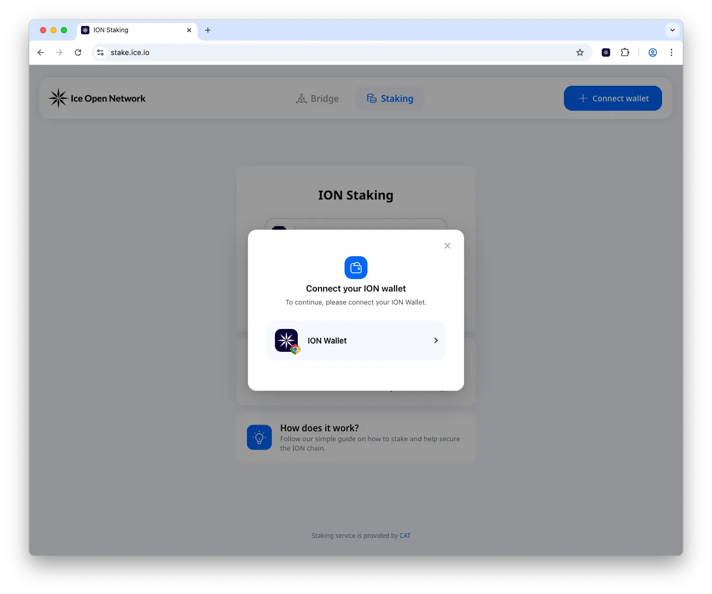Select ION Wallet row chevron arrow
This screenshot has height=594, width=712.
pyautogui.click(x=436, y=340)
